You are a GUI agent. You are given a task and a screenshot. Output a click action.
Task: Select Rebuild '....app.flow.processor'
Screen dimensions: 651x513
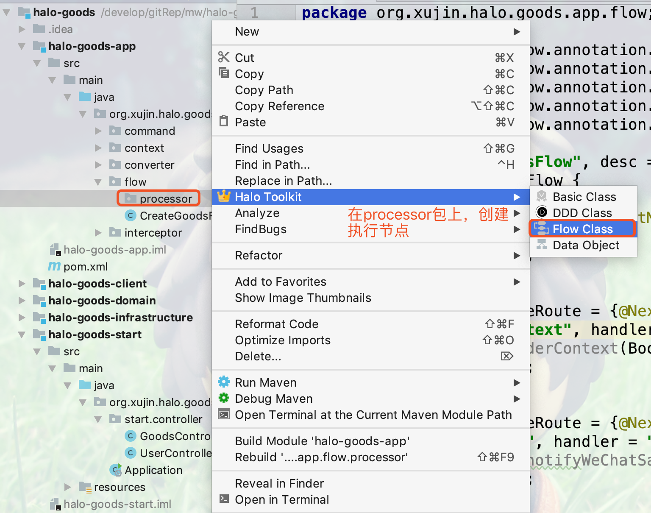point(371,457)
